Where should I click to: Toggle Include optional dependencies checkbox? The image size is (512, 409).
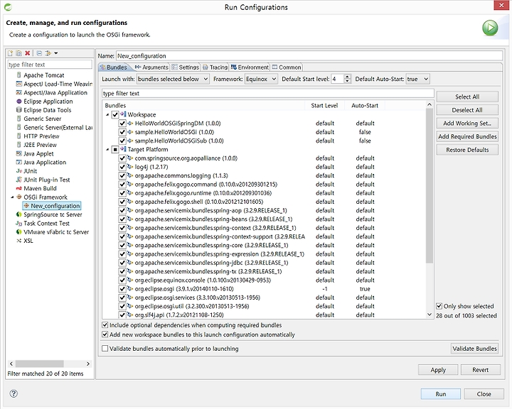[x=105, y=325]
